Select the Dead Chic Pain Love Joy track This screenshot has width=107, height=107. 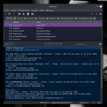(x=53, y=39)
